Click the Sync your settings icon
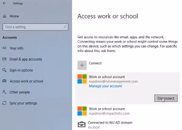182x130 pixels. pyautogui.click(x=5, y=103)
